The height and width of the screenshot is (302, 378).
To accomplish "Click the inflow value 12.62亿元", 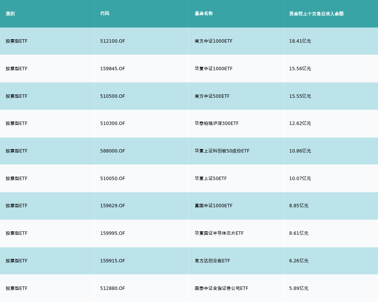I will 300,123.
